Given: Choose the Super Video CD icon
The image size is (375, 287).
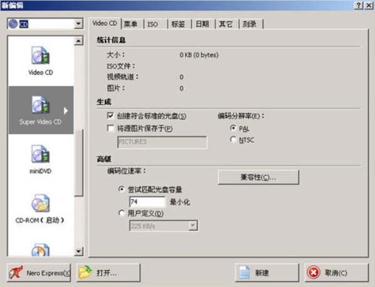Looking at the screenshot, I should click(40, 105).
